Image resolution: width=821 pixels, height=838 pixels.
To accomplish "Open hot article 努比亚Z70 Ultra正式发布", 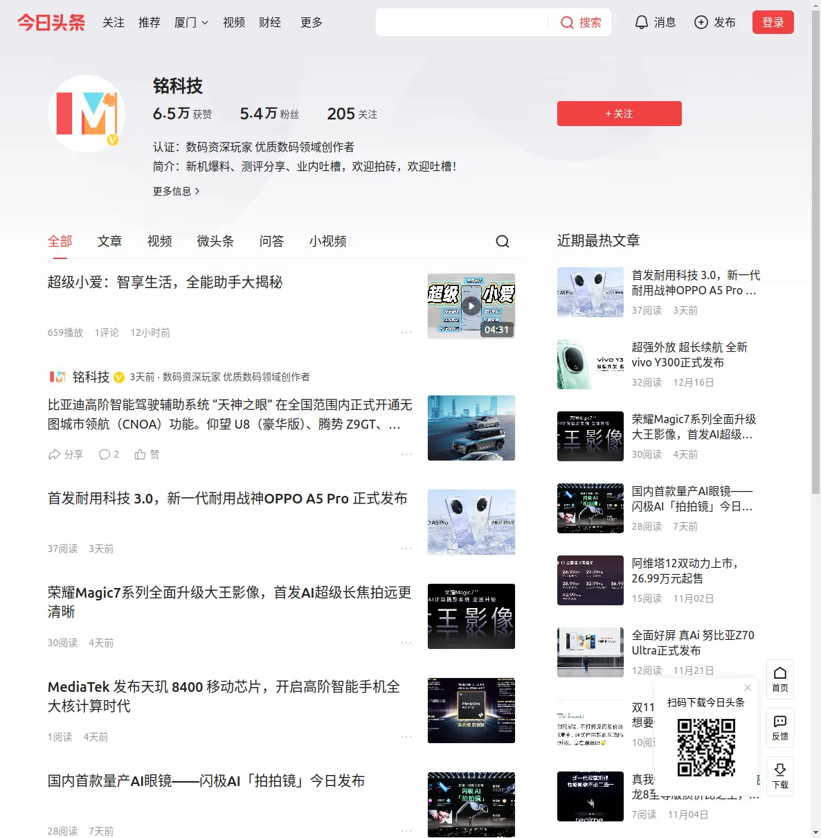I will tap(693, 643).
